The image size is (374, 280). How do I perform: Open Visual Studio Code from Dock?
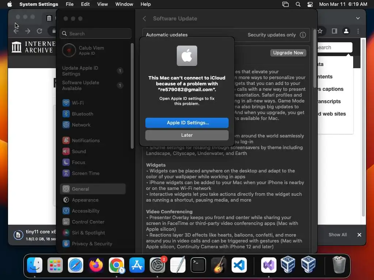pos(239,265)
